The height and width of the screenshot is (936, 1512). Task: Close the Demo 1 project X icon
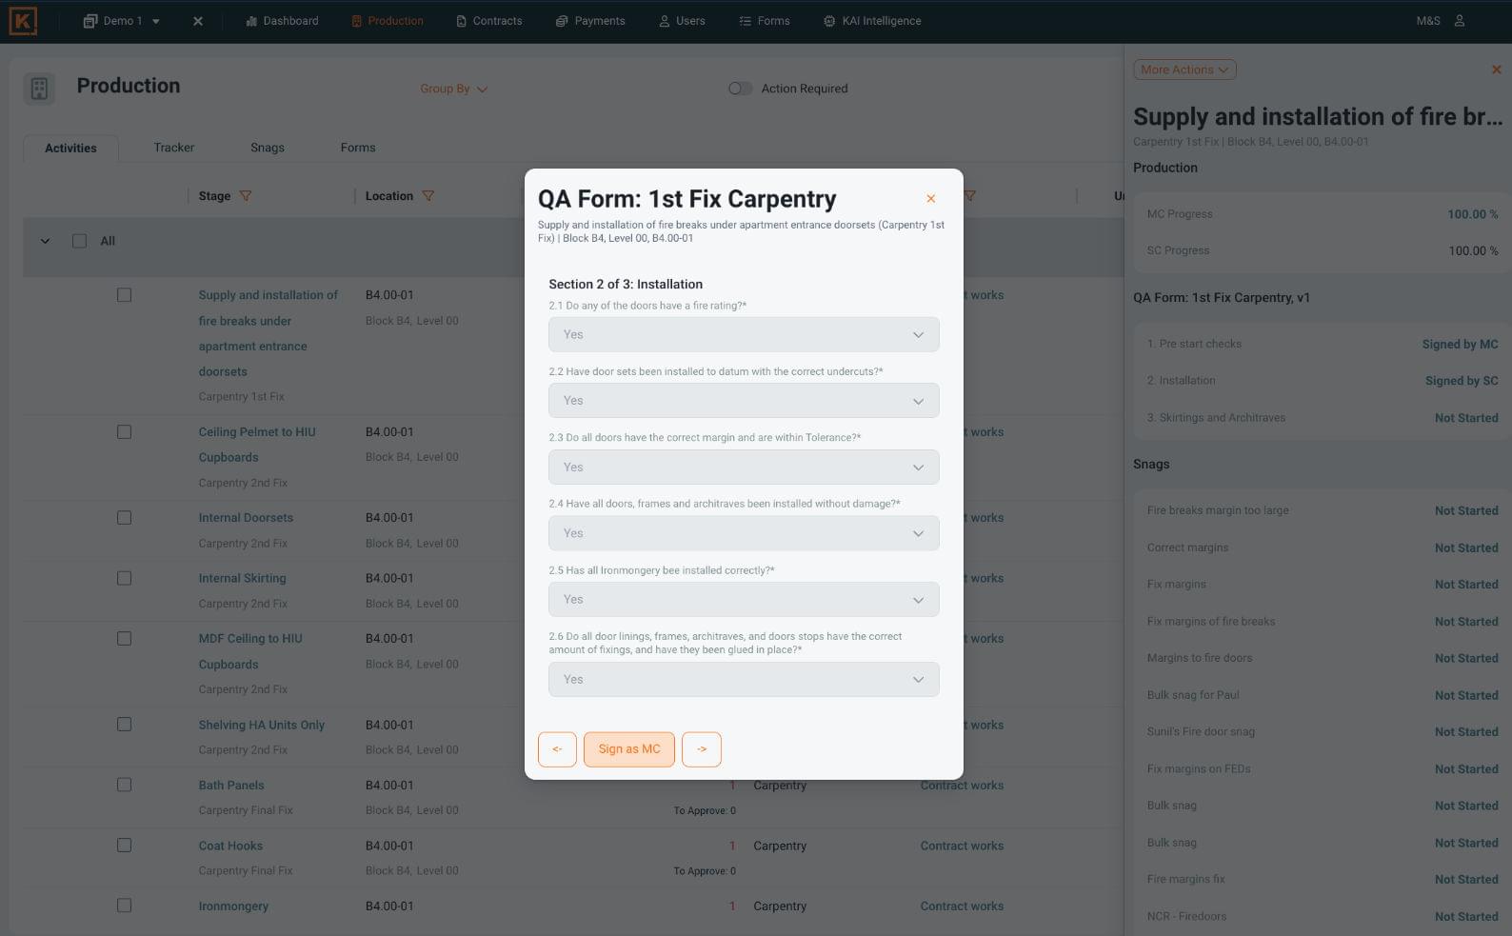click(x=198, y=21)
